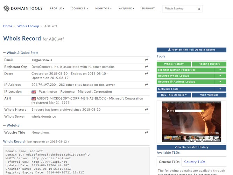The width and height of the screenshot is (233, 175).
Task: Click share arrow in Email row
Action: tap(147, 60)
